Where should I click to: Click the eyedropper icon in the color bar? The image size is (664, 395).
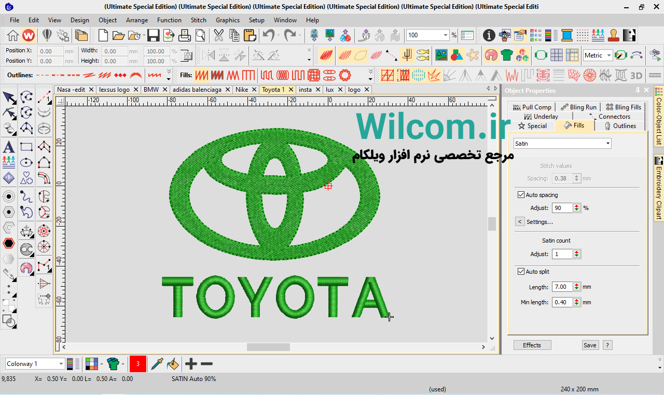pyautogui.click(x=157, y=364)
